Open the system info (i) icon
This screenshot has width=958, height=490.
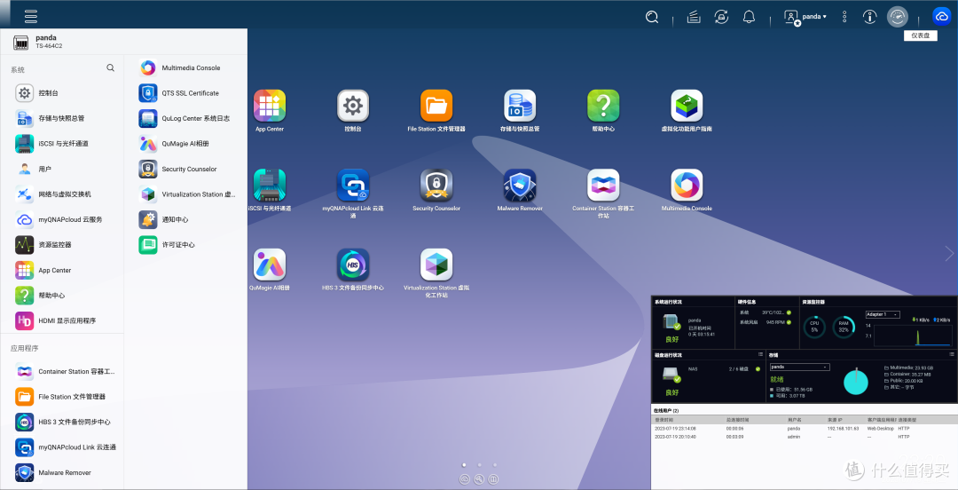pos(869,17)
